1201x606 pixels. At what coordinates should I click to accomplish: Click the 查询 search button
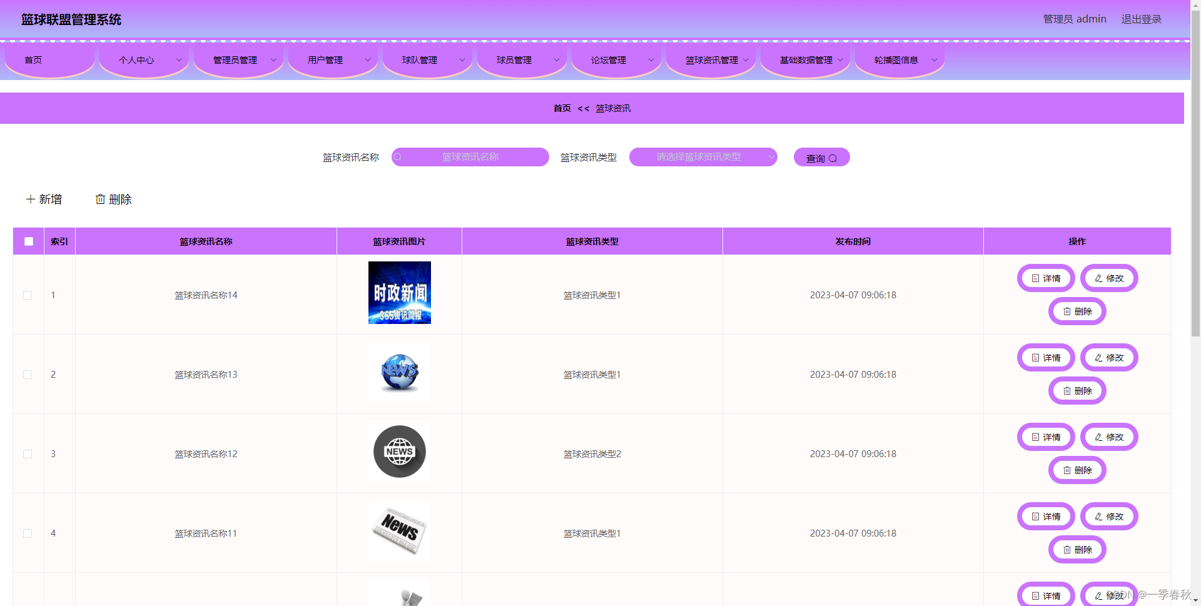coord(821,157)
